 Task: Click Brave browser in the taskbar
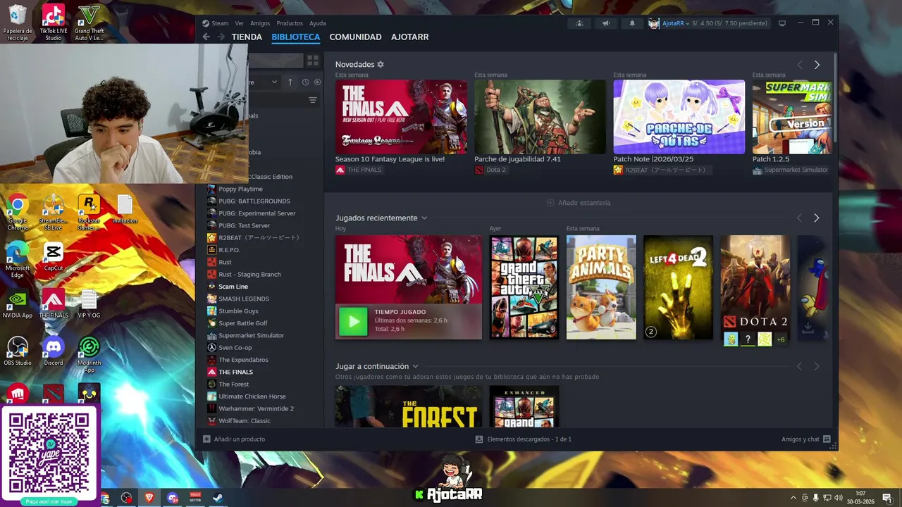point(149,498)
